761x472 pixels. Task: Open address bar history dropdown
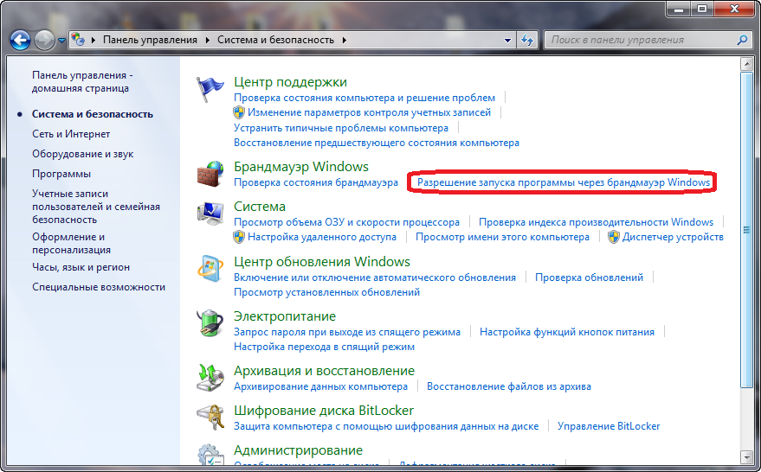click(x=507, y=41)
